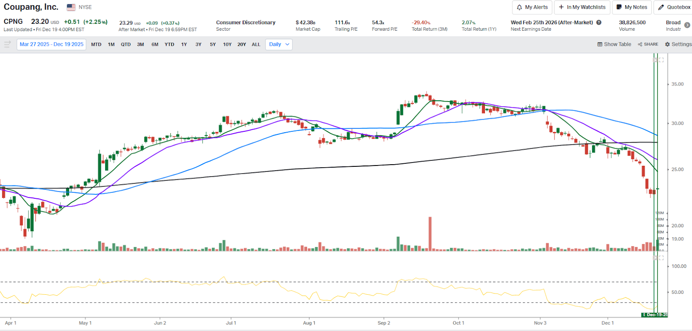Click the SHARE label
This screenshot has height=331, width=692.
pyautogui.click(x=651, y=45)
